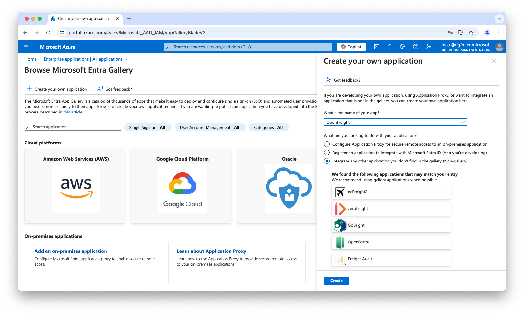This screenshot has height=315, width=524.
Task: Choose the ecFreight2 suggested app
Action: [391, 192]
